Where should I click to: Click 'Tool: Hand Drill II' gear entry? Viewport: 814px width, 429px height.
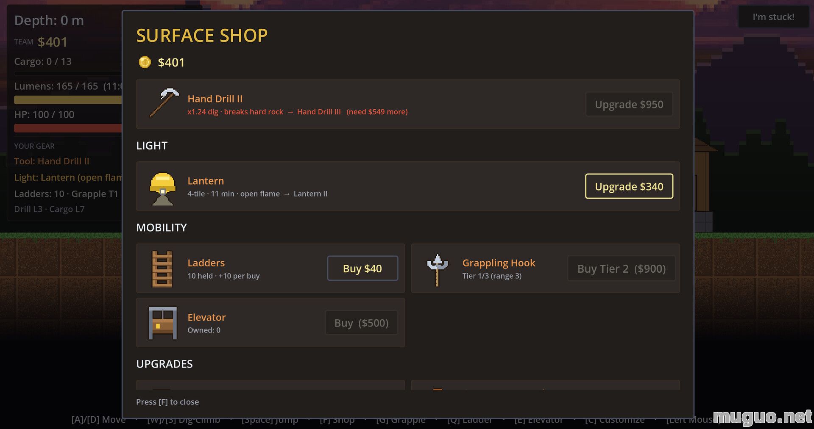[52, 161]
